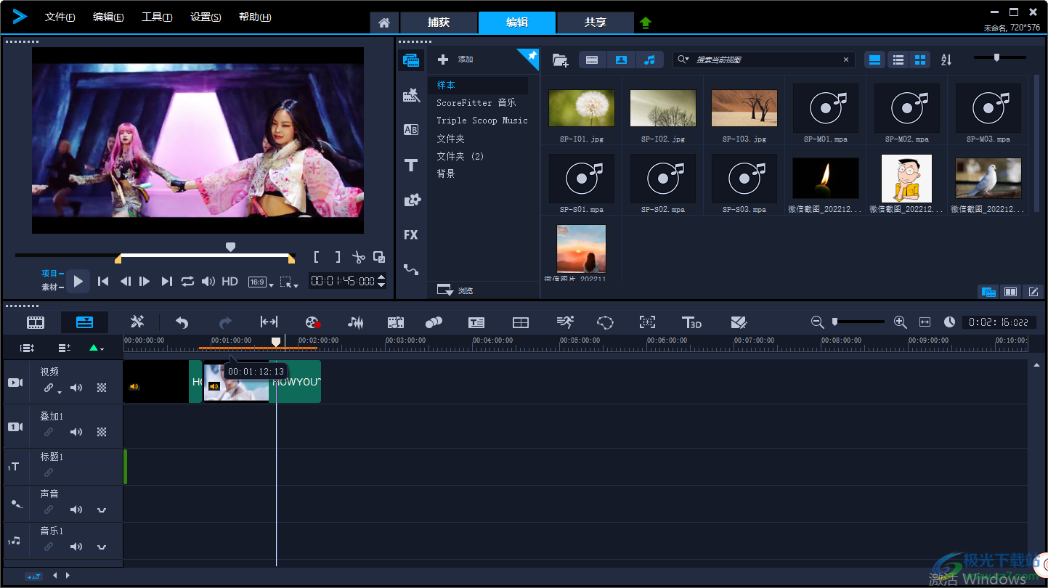Mute the 叠加1 overlay track

pos(76,432)
